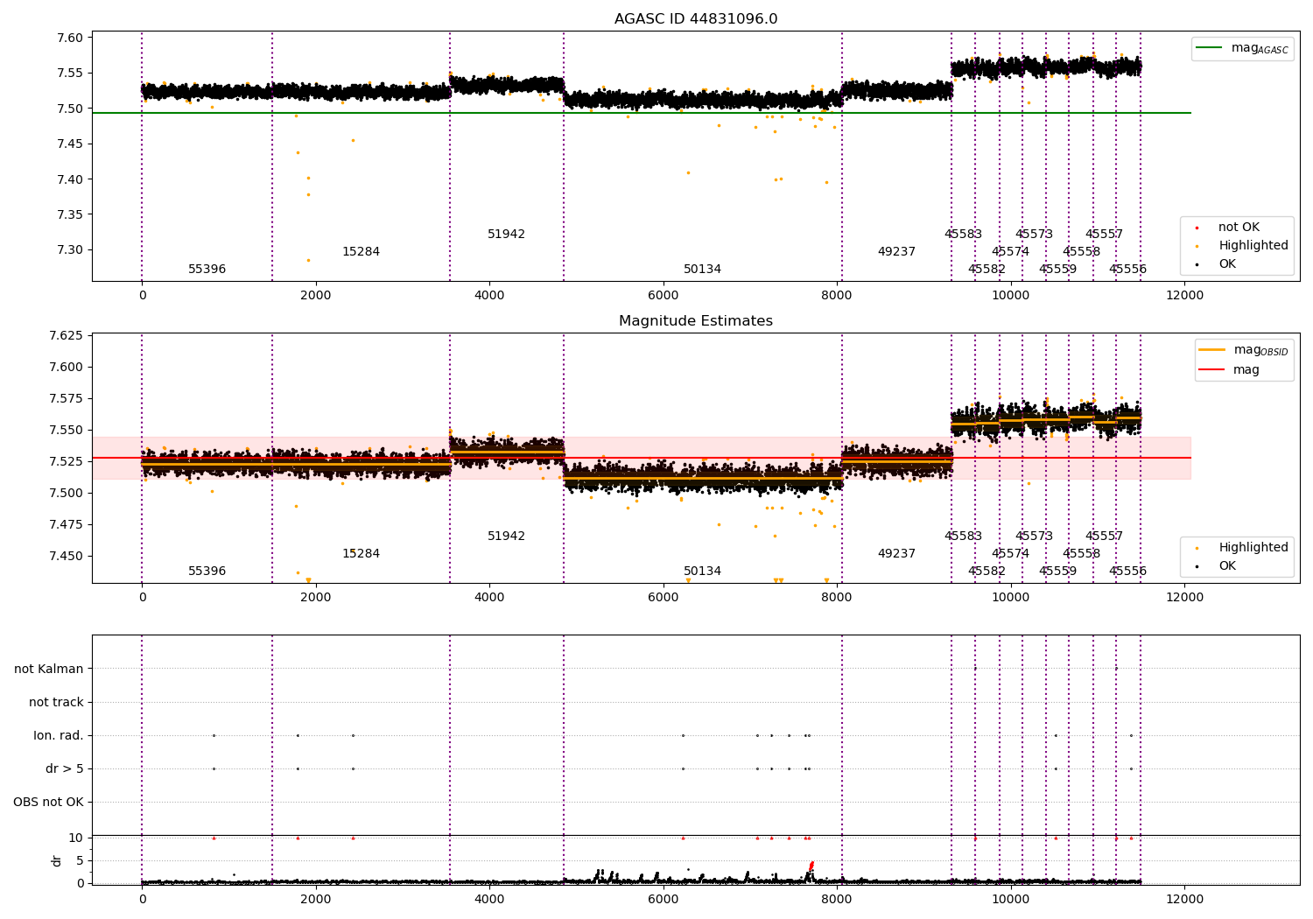
Task: Click obsid label 45557 in the AGASC plot
Action: point(1105,235)
